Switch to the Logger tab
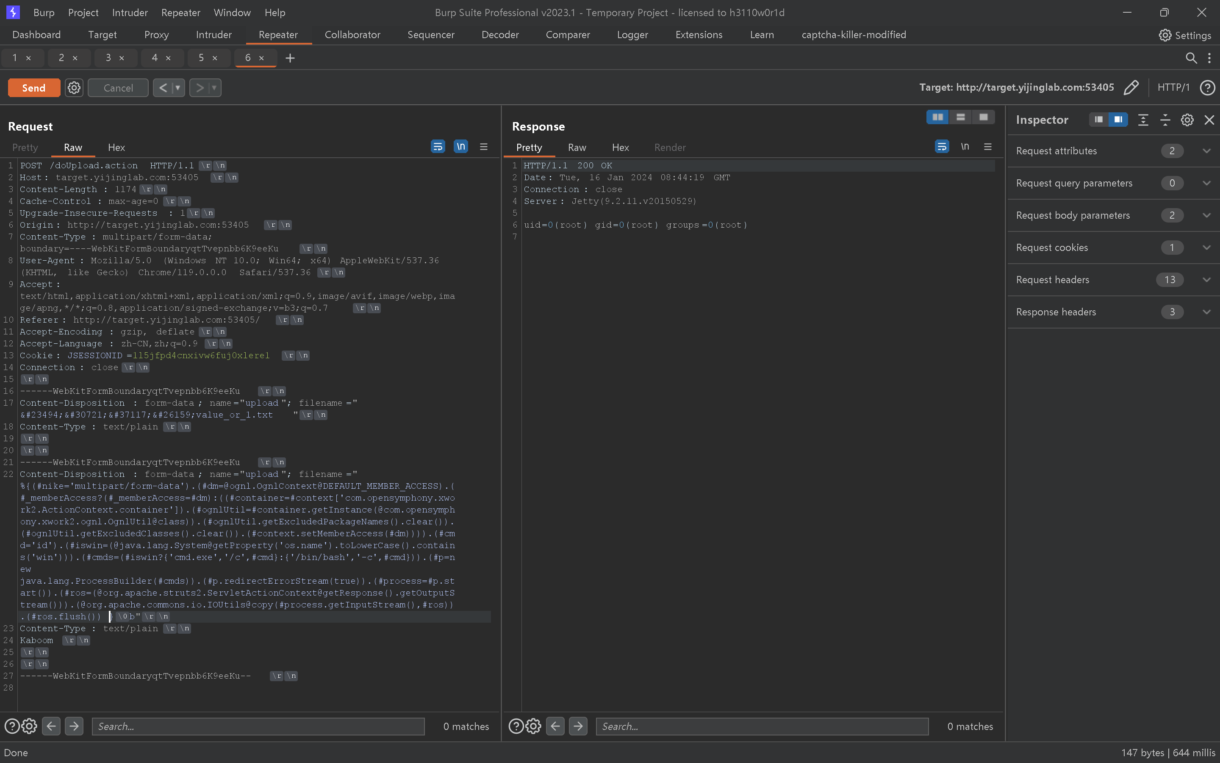Screen dimensions: 1220x763 (x=632, y=35)
